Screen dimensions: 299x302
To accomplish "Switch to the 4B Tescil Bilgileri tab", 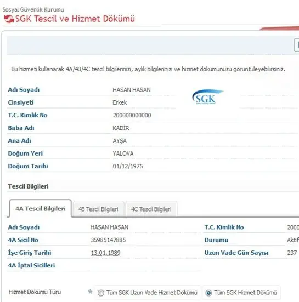I will pyautogui.click(x=98, y=209).
